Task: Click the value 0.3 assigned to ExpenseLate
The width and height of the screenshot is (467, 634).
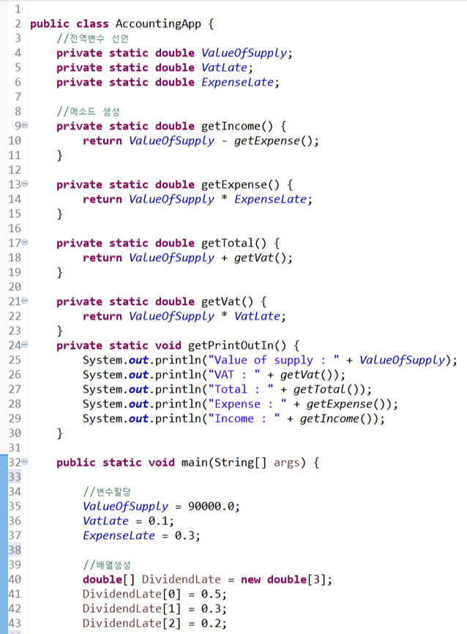Action: (x=184, y=535)
